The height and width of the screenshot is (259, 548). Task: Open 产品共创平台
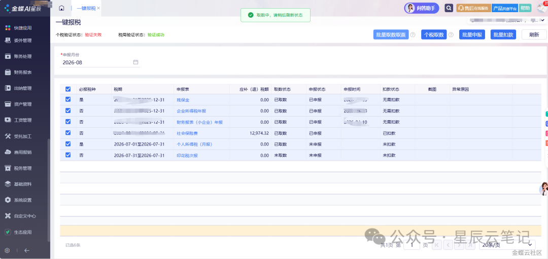coord(505,8)
